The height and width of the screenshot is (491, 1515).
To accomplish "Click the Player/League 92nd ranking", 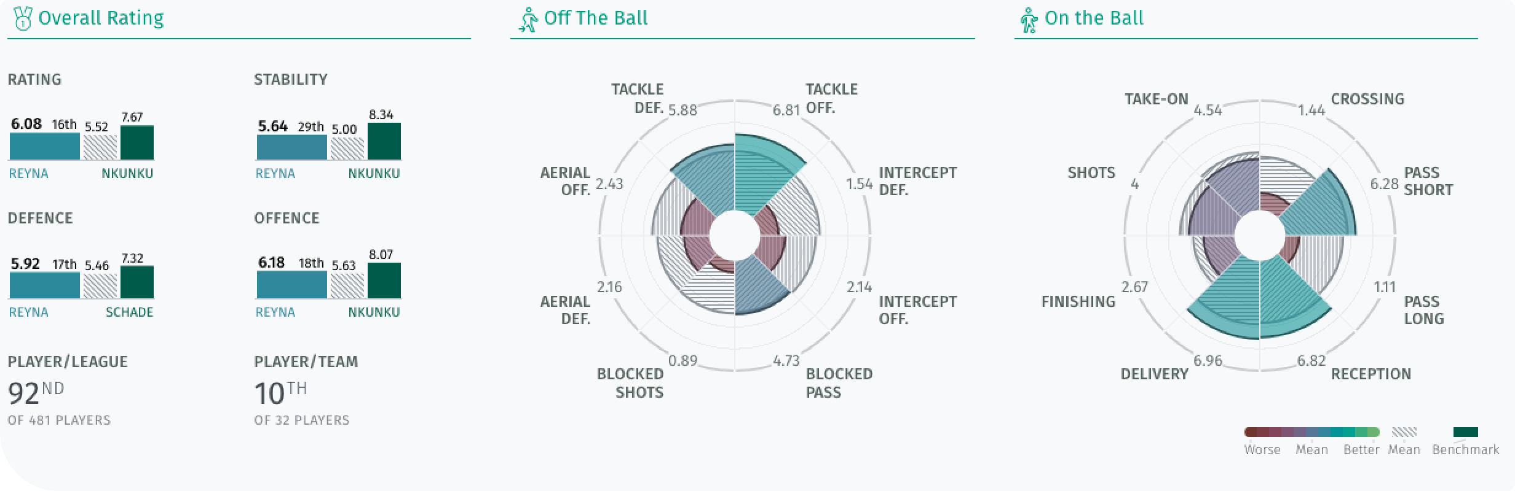I will (x=36, y=393).
